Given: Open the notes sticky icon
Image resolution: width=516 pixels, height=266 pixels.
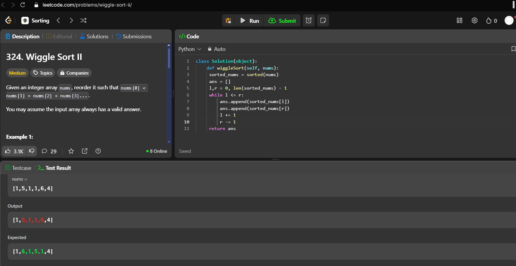Looking at the screenshot, I should point(323,20).
